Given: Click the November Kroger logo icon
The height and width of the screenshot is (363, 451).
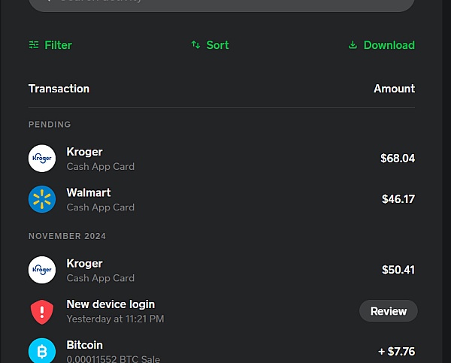Looking at the screenshot, I should point(42,270).
